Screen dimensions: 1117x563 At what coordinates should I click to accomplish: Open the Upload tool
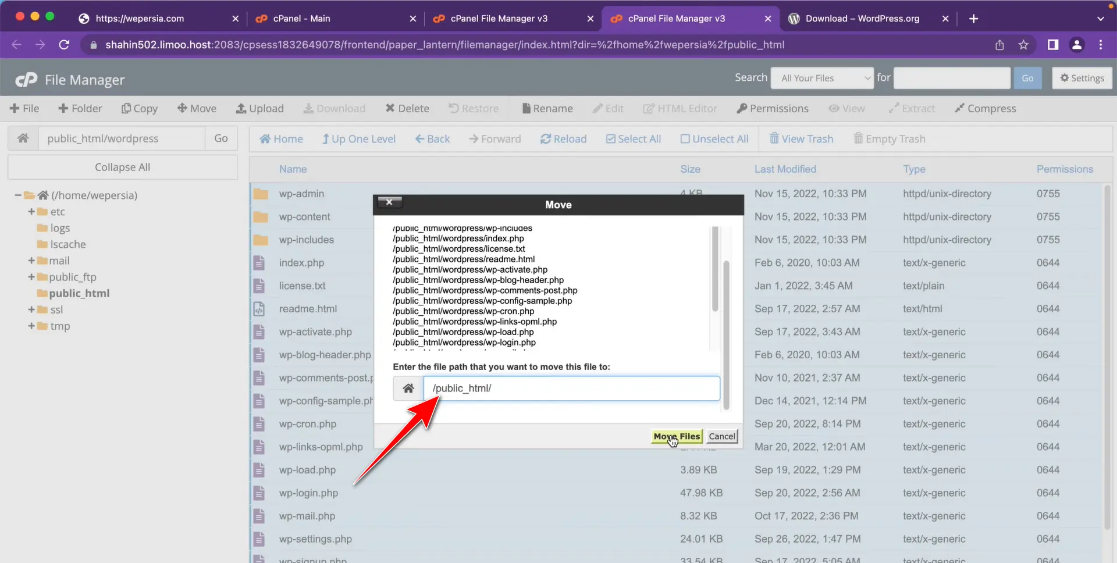[x=259, y=108]
